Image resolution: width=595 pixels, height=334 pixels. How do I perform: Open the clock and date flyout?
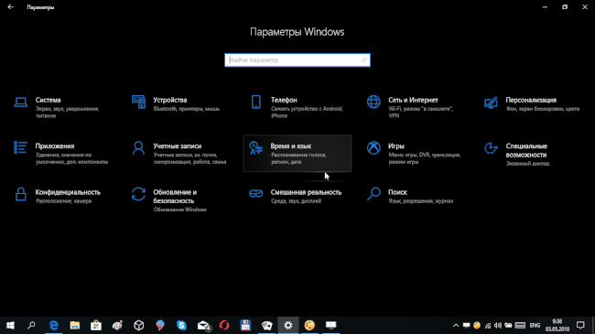click(557, 325)
